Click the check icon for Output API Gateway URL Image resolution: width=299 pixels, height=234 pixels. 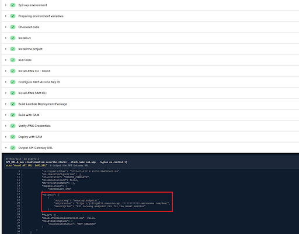click(13, 148)
